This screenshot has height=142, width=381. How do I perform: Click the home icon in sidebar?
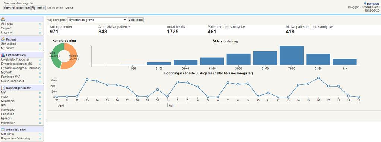3,19
